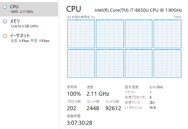
Task: Click the blue CPU circle icon
Action: (5, 7)
